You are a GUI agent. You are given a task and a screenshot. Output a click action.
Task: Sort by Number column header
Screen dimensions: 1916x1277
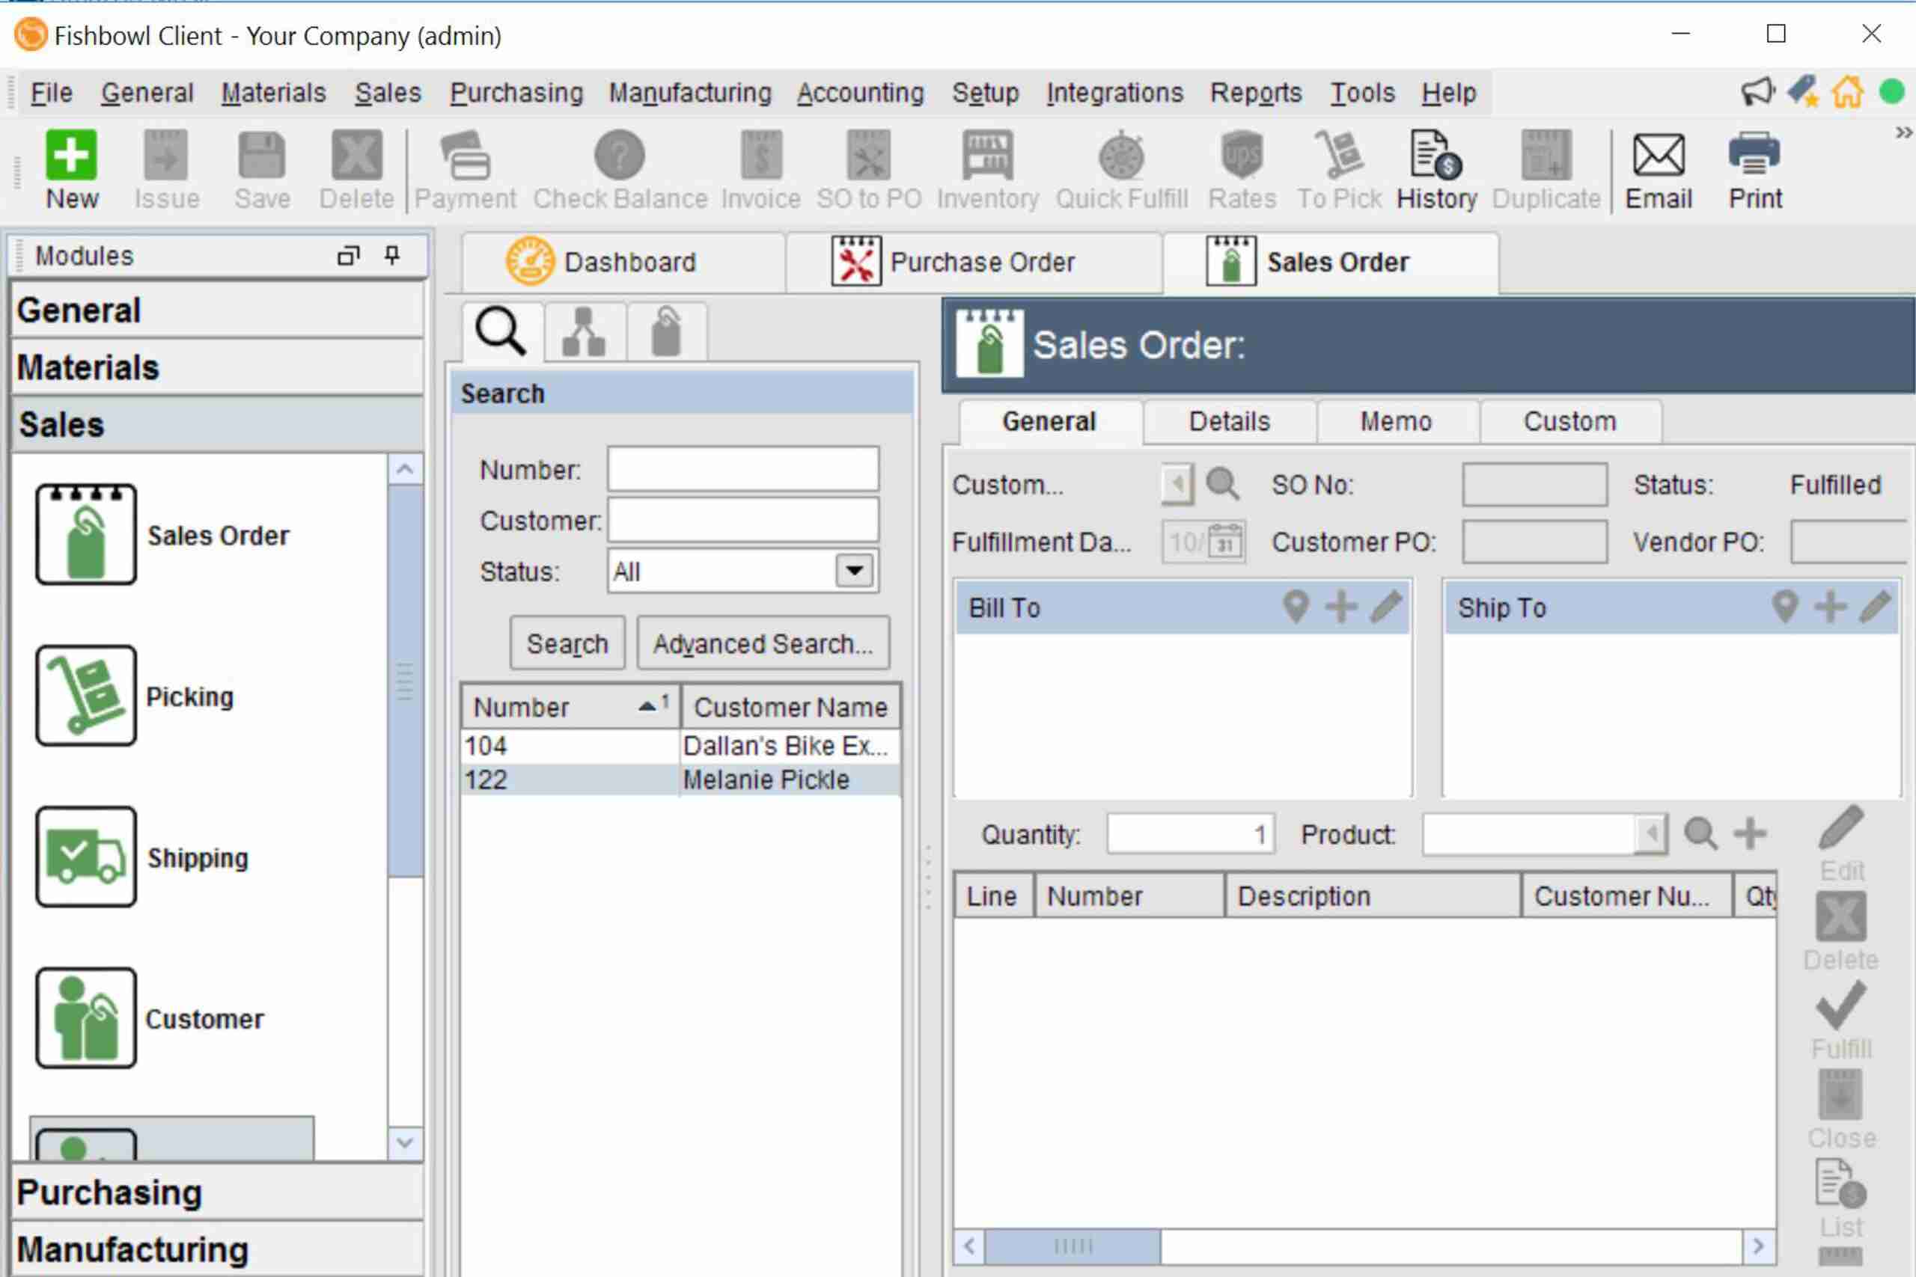[570, 706]
